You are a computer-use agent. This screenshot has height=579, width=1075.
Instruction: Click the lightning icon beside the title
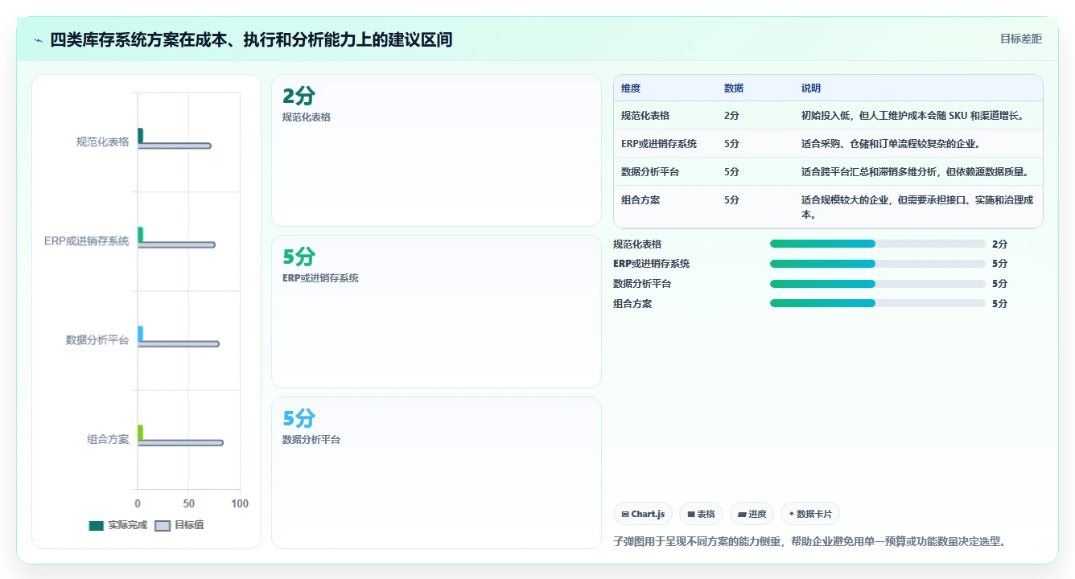pos(38,39)
